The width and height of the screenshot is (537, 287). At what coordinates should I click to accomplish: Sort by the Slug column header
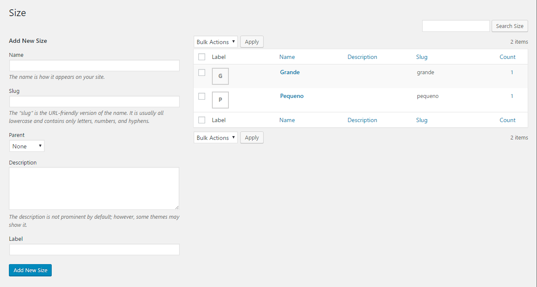(422, 57)
